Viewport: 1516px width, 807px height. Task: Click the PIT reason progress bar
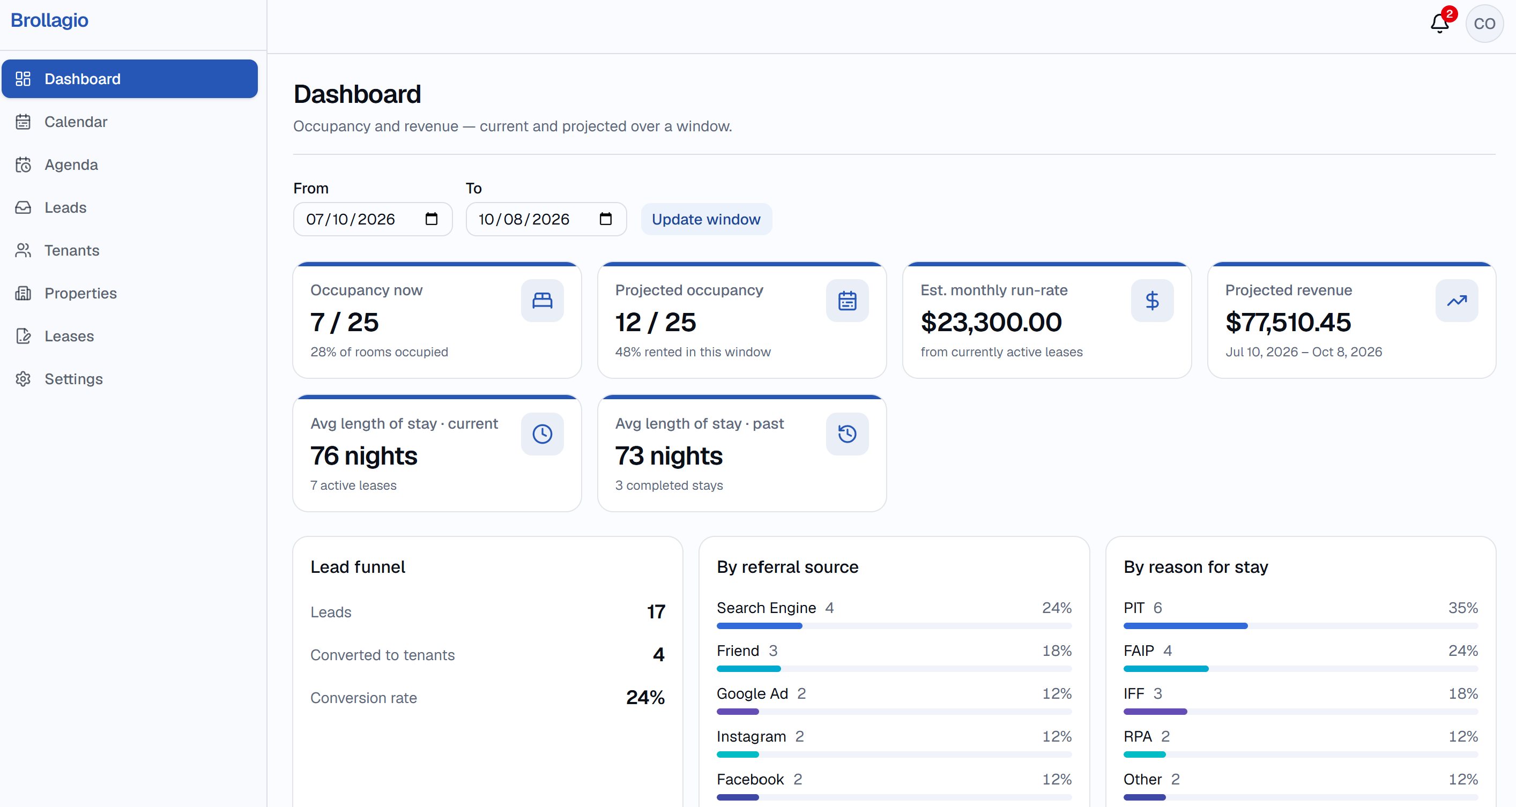click(1301, 626)
